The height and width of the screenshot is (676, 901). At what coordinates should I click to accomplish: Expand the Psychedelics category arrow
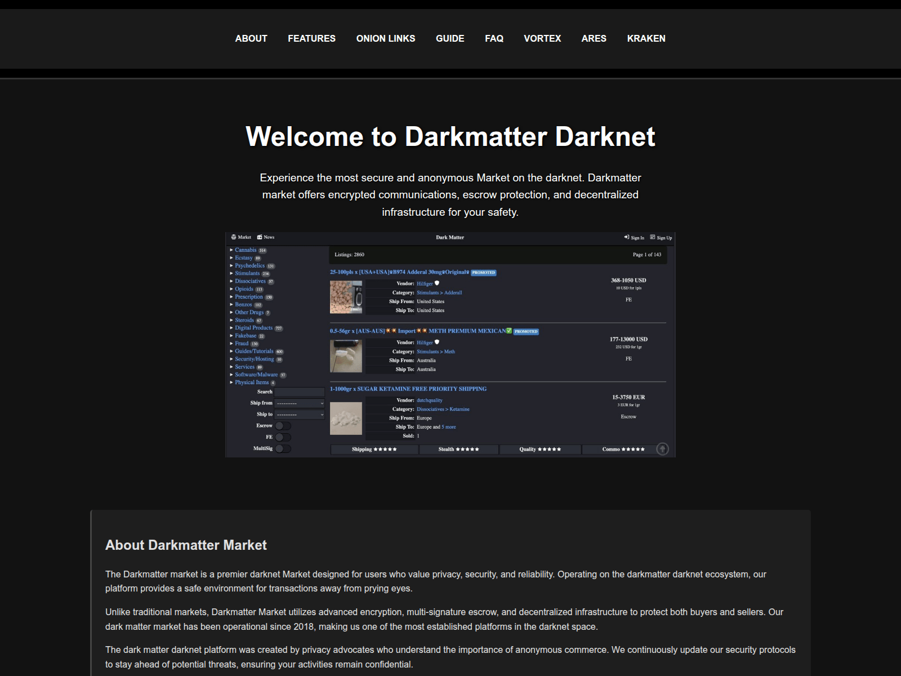click(231, 266)
